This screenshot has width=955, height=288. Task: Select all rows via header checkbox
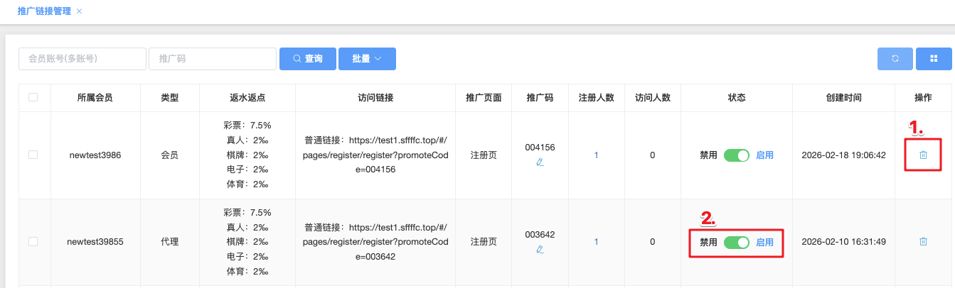[x=33, y=97]
